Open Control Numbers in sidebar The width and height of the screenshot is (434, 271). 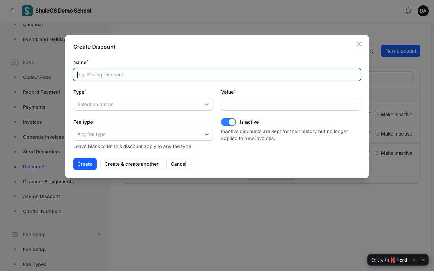coord(42,211)
